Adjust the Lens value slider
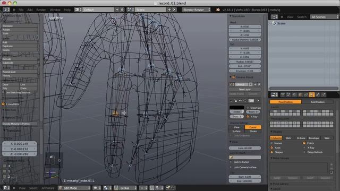 (245, 148)
